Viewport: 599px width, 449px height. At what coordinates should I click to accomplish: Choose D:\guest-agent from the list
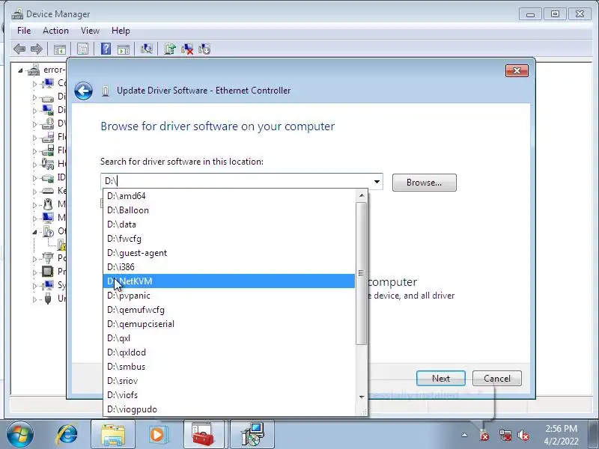229,253
